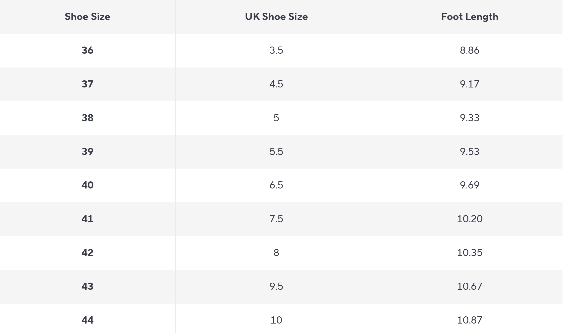Select shoe size 38 cell
563x333 pixels.
point(87,118)
